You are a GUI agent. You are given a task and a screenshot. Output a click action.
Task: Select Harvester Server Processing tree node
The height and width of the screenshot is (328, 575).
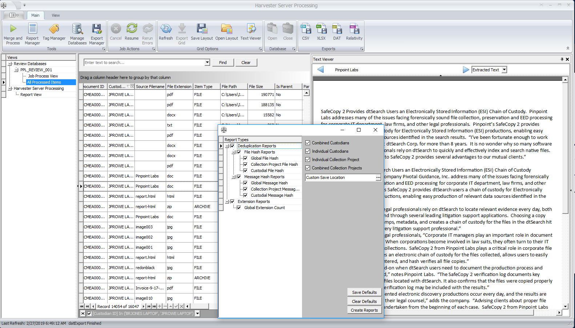39,88
